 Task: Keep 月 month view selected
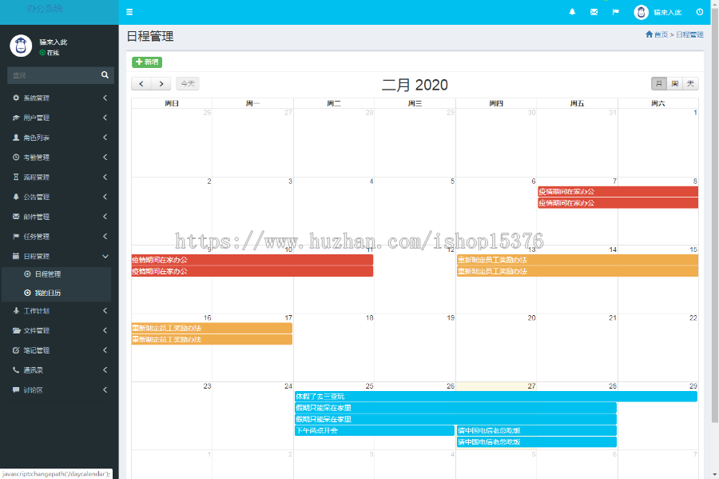(661, 82)
